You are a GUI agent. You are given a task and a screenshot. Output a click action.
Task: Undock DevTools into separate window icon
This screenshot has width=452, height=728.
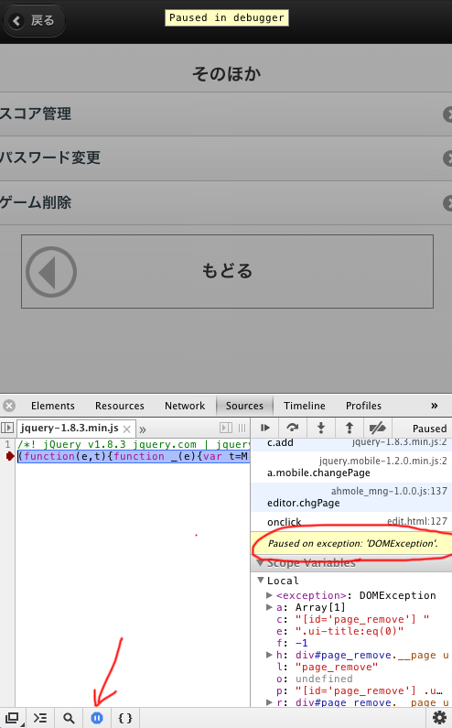pos(13,718)
